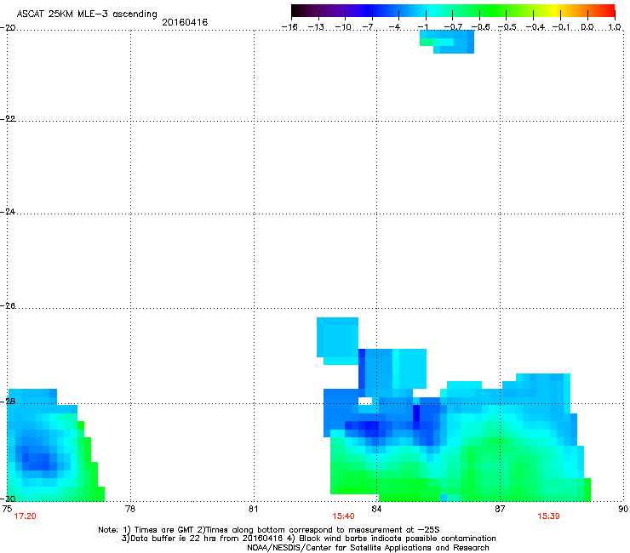Click the red end of the color bar
The image size is (630, 553).
point(609,10)
